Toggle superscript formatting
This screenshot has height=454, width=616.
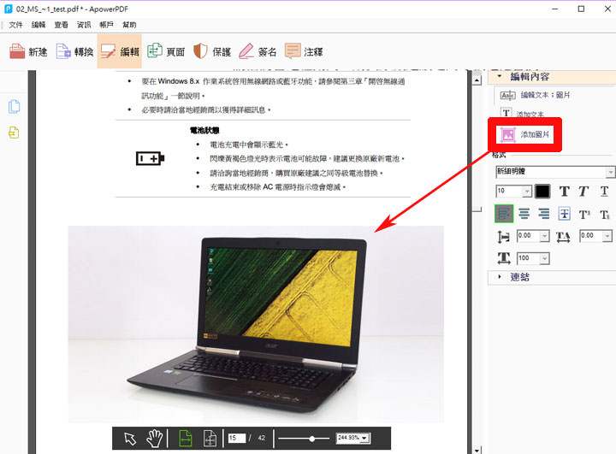(584, 215)
